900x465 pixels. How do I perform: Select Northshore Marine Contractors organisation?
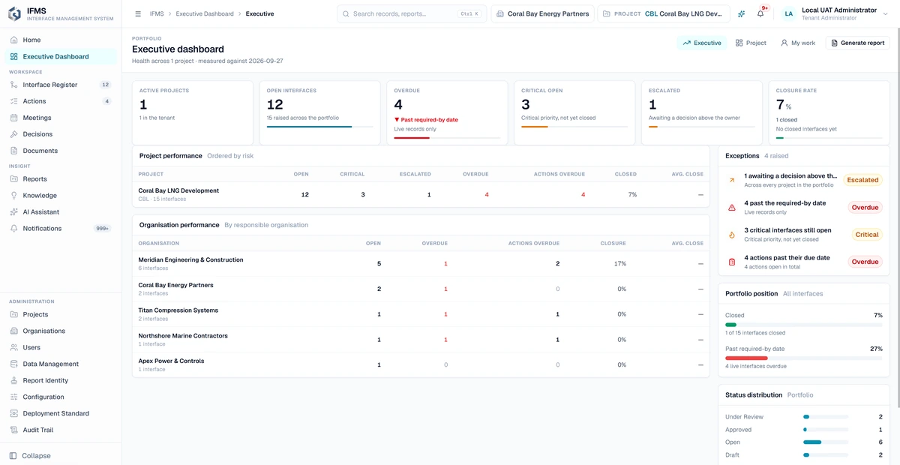click(x=421, y=340)
